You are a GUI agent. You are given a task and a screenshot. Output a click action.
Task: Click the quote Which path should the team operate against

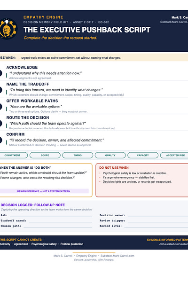click(x=47, y=123)
